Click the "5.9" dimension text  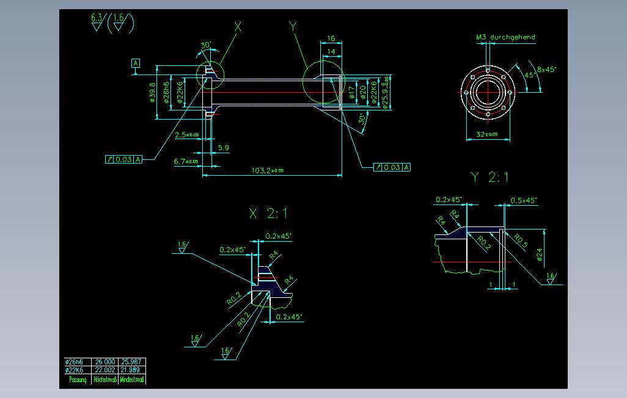point(224,148)
